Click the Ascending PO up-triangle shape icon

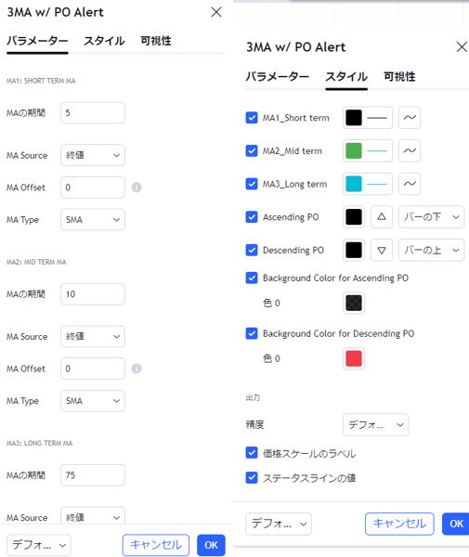click(x=382, y=216)
